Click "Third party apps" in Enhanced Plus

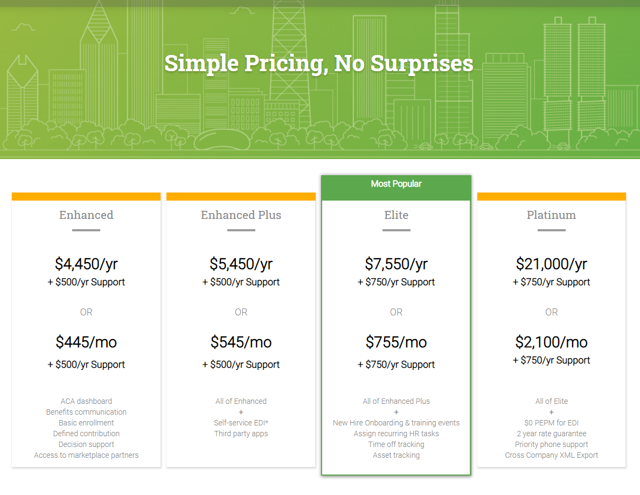pyautogui.click(x=241, y=434)
